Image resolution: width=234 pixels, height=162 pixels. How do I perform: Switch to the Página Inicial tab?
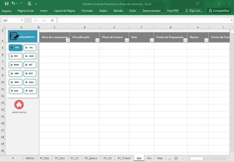click(25, 11)
